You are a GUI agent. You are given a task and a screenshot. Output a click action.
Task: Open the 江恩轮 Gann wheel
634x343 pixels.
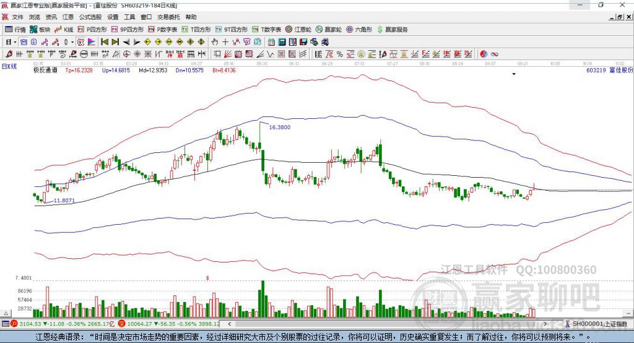click(298, 30)
